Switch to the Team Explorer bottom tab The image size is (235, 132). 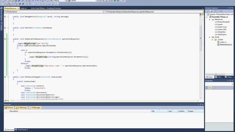219,77
